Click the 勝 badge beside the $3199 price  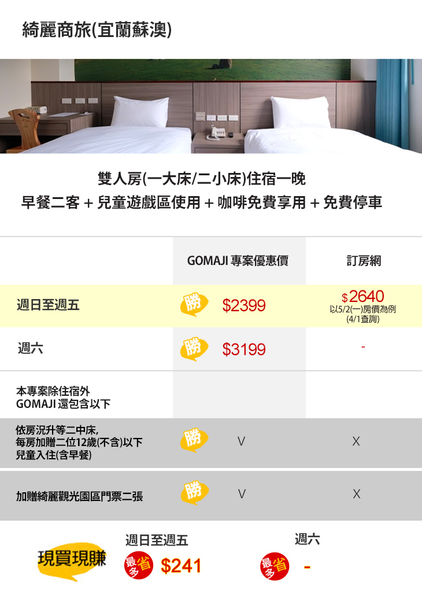tap(194, 349)
